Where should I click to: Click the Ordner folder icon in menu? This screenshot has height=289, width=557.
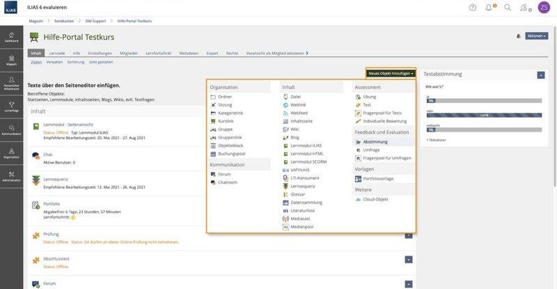click(x=213, y=97)
